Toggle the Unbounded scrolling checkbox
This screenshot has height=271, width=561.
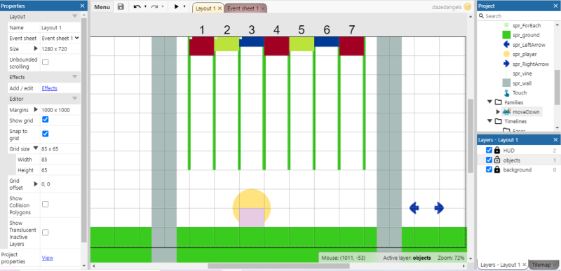(46, 62)
